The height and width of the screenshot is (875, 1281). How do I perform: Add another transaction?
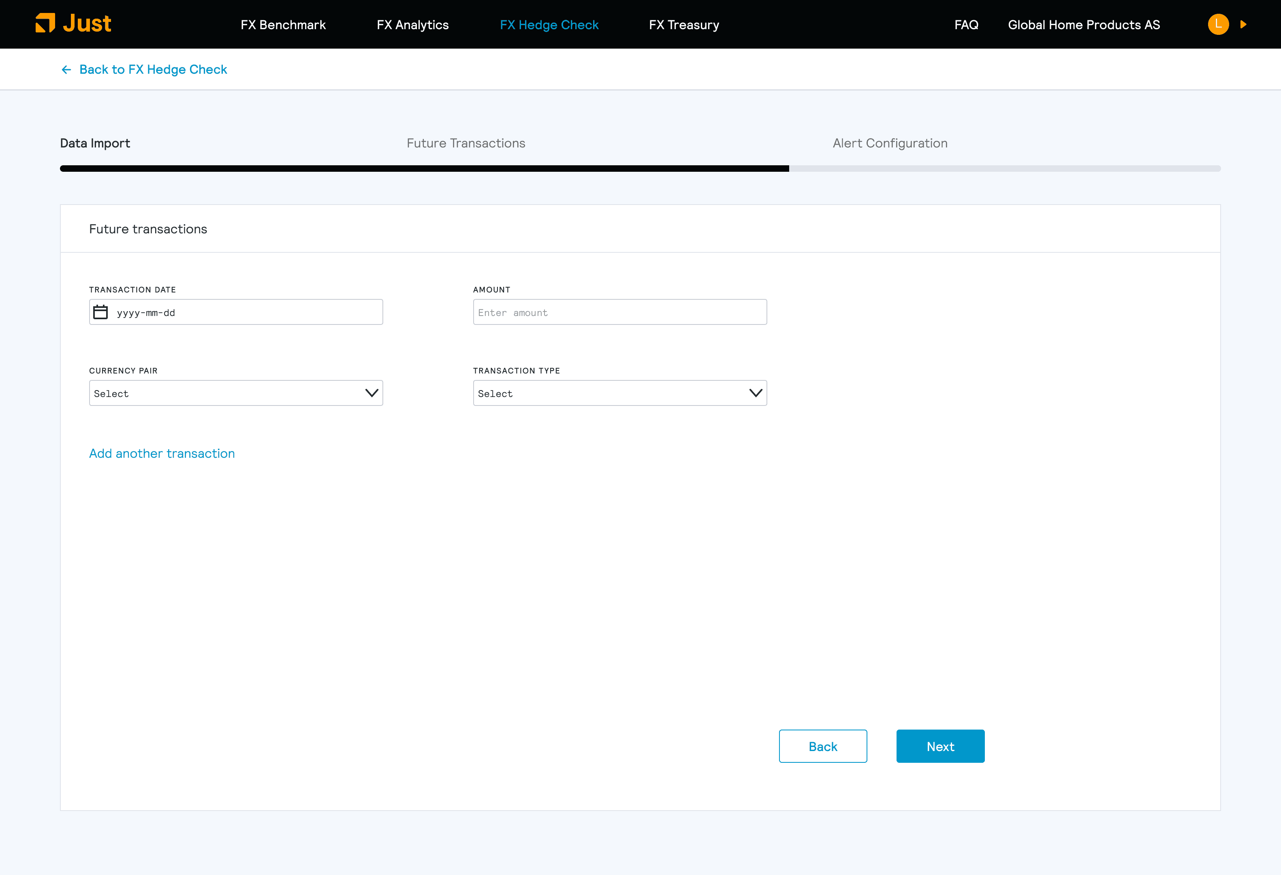pos(162,453)
